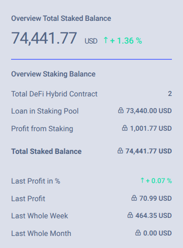Select the Overview Total Staked Balance heading
The height and width of the screenshot is (248, 183).
coord(61,19)
